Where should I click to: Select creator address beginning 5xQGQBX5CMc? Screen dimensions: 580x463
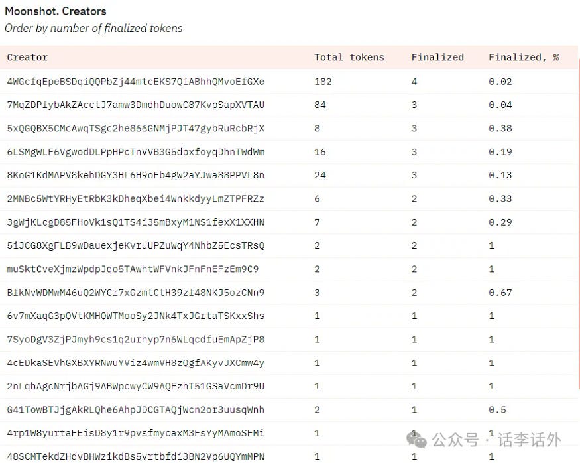click(x=135, y=129)
